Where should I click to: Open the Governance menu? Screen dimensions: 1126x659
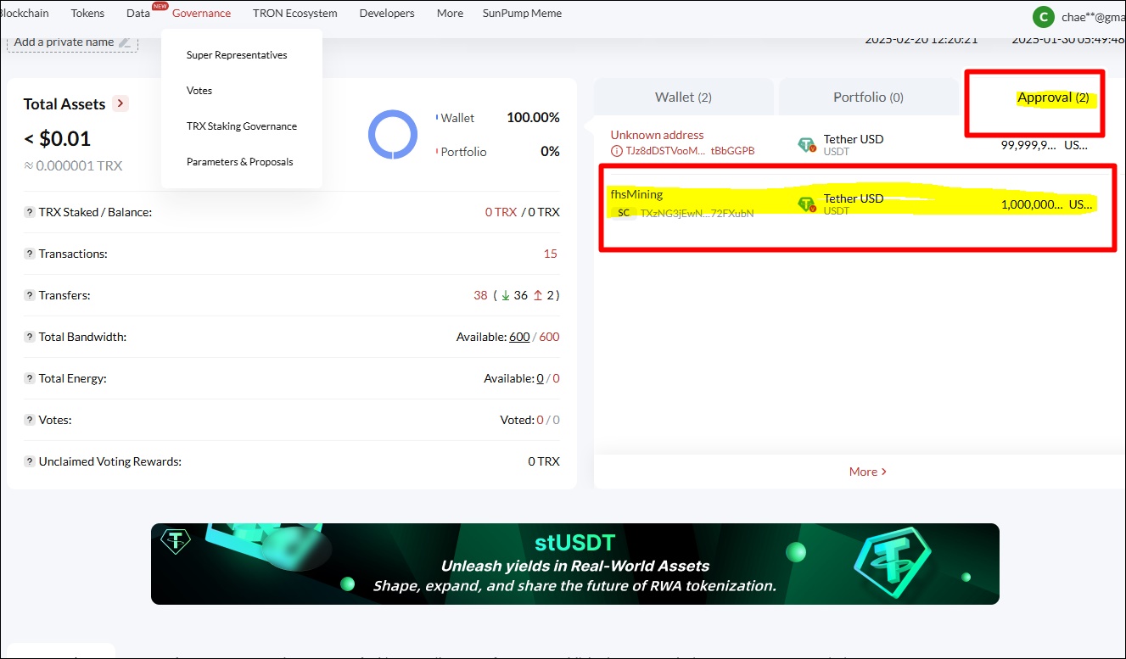(x=201, y=13)
